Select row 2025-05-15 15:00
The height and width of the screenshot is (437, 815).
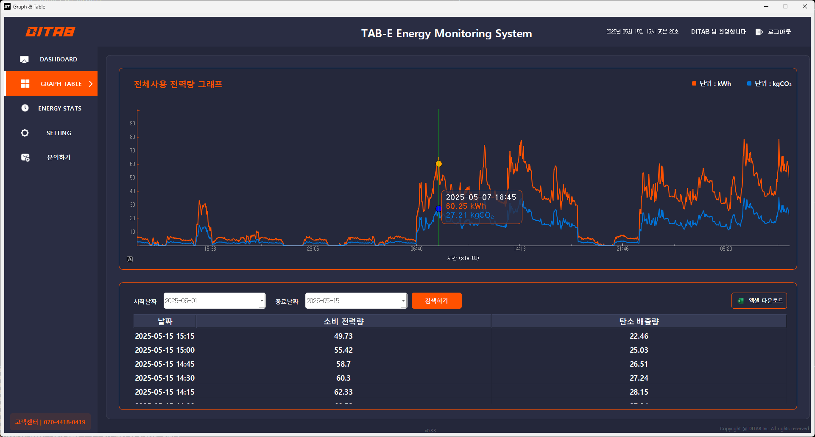pyautogui.click(x=460, y=350)
